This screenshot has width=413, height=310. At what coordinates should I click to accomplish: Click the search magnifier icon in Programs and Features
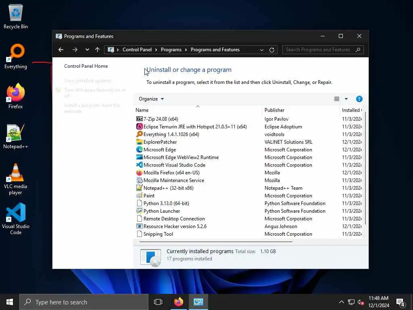click(358, 50)
